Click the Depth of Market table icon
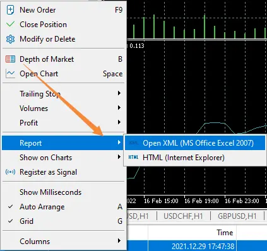Screen dimensions: 267x251 [x=10, y=59]
